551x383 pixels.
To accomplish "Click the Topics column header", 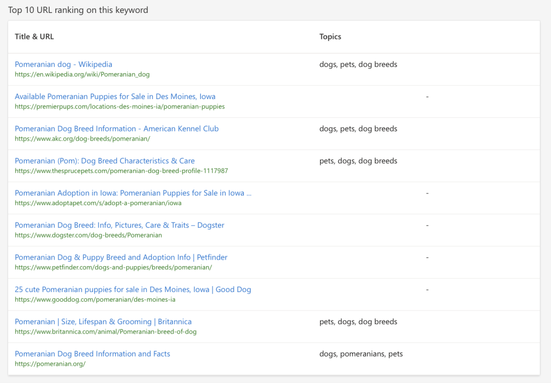I will point(330,37).
